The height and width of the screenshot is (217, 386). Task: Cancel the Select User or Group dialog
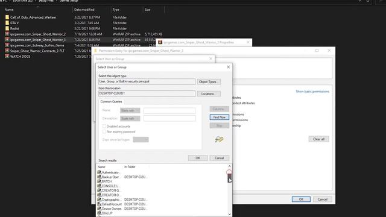(x=219, y=158)
